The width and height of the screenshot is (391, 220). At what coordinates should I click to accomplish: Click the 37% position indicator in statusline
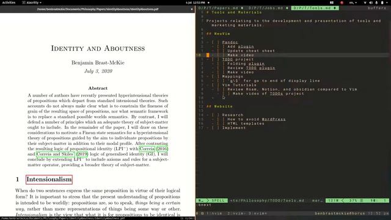coord(353,200)
